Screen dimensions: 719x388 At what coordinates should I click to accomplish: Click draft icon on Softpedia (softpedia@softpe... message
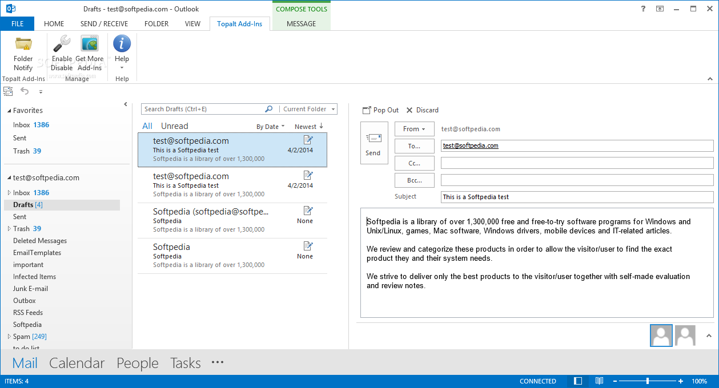coord(308,211)
